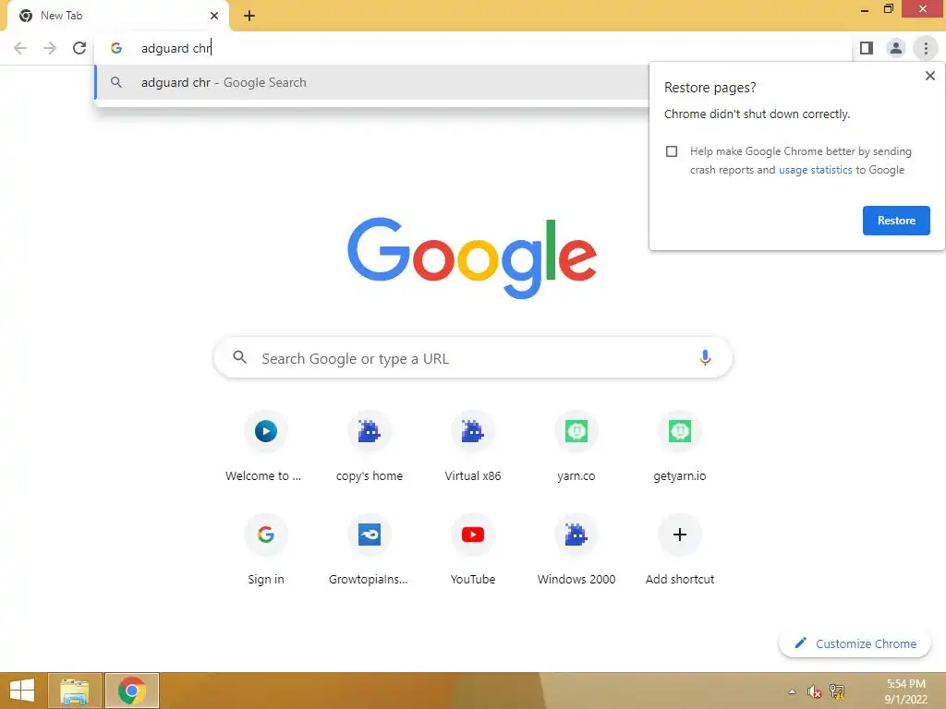This screenshot has height=709, width=946.
Task: Open File Explorer from taskbar
Action: click(x=75, y=691)
